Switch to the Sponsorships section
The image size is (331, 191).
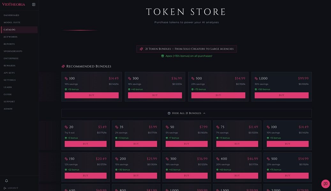pos(14,51)
